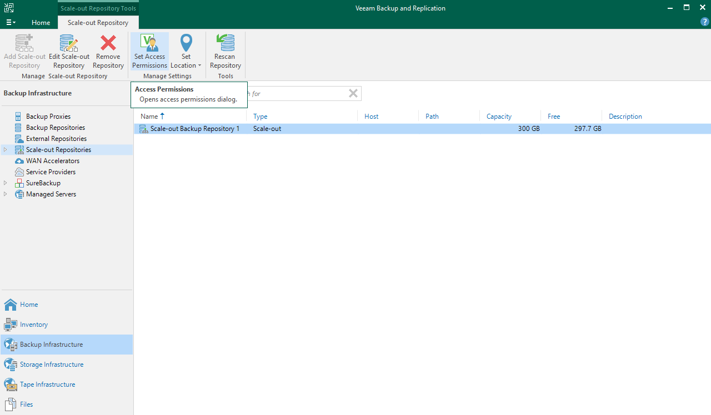Select WAN Accelerators in the tree

(x=53, y=161)
